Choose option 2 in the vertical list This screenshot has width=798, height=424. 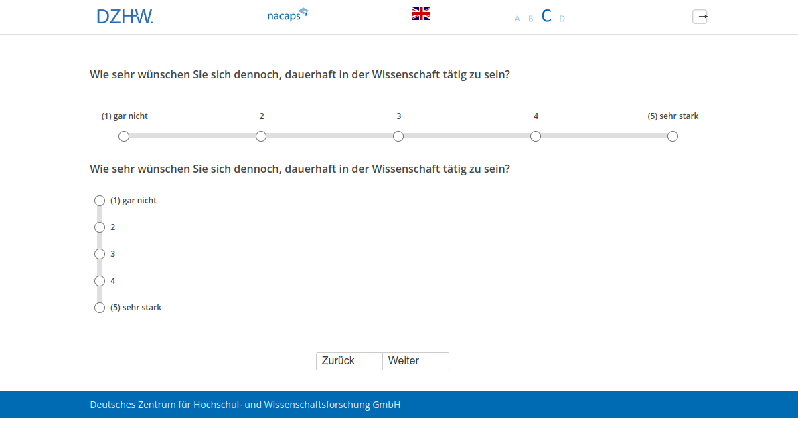100,227
